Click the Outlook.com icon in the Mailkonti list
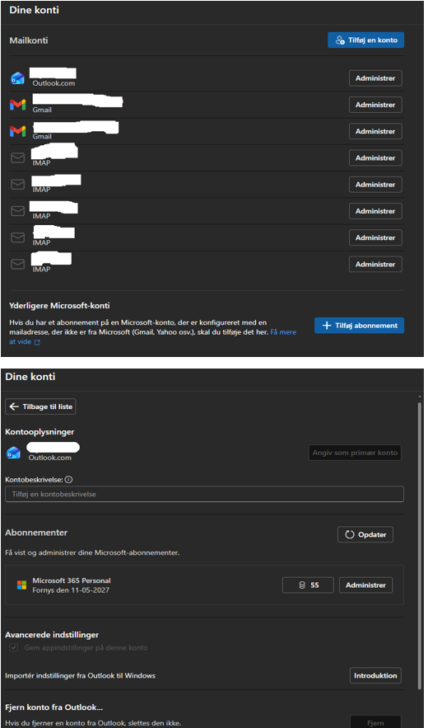 tap(17, 78)
